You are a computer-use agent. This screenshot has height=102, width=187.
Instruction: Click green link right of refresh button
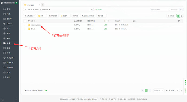[98, 10]
